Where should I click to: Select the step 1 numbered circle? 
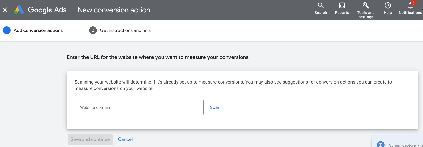pyautogui.click(x=7, y=30)
